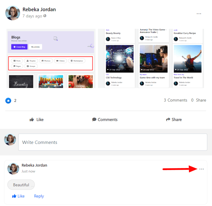Click the avatar beside the comment box

click(10, 139)
